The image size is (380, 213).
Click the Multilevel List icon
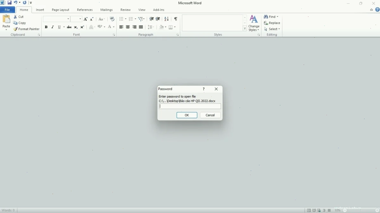click(141, 19)
